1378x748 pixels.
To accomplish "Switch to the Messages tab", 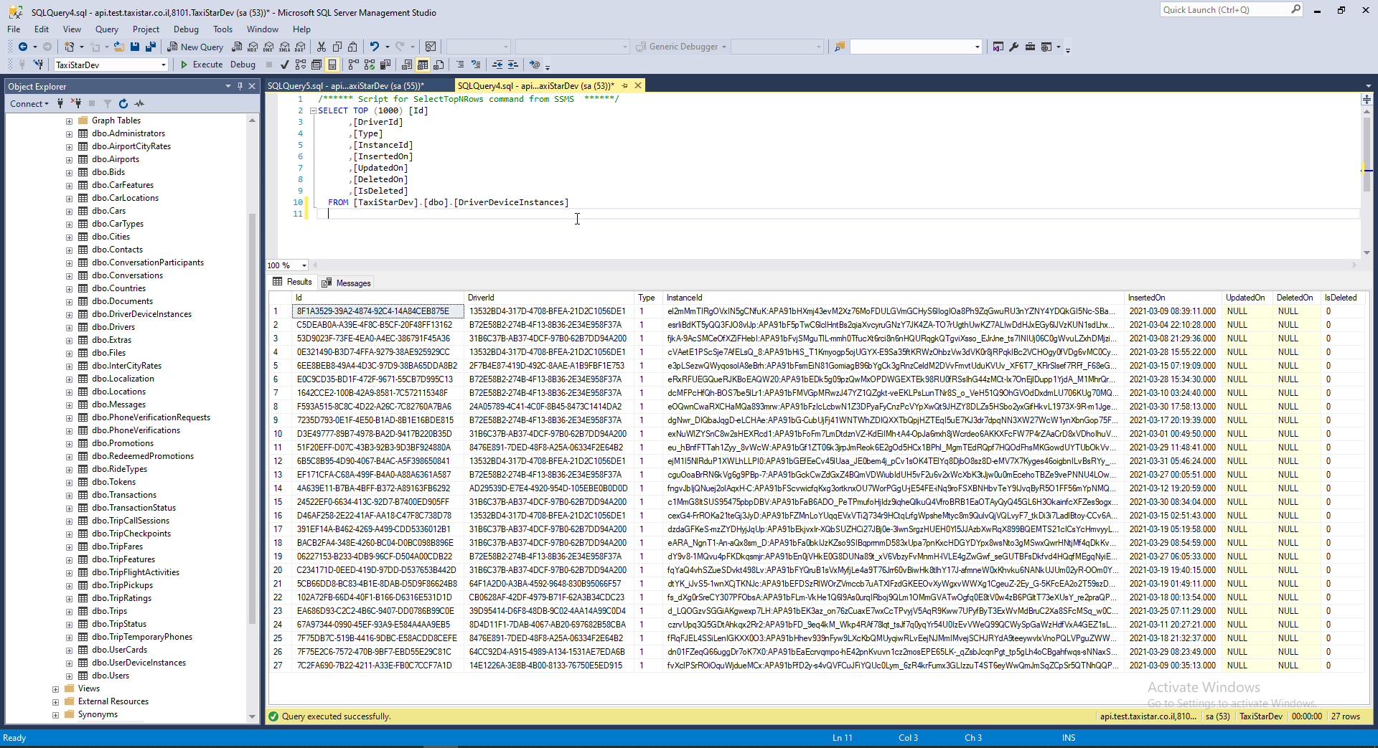I will click(x=347, y=283).
